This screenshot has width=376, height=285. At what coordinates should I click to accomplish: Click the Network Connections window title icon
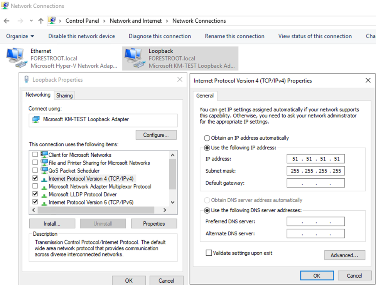coord(5,5)
